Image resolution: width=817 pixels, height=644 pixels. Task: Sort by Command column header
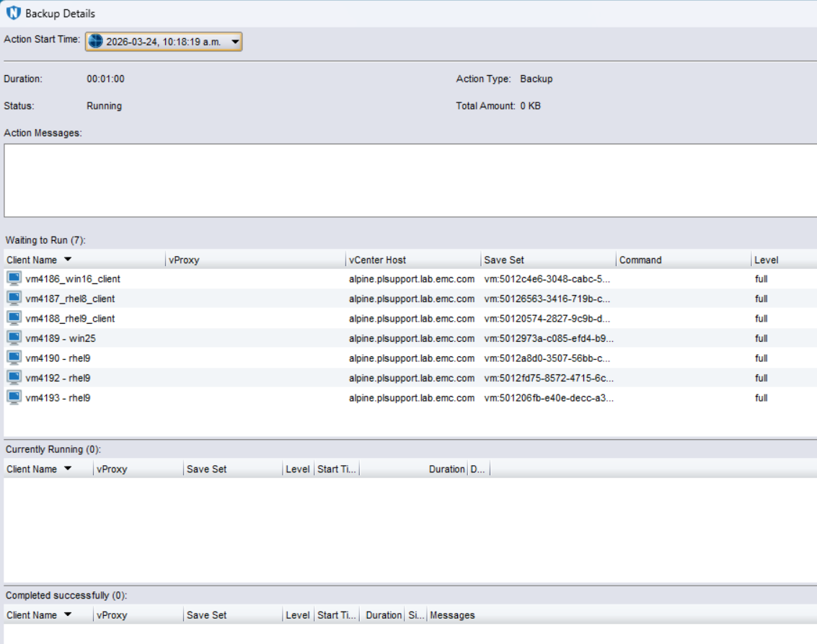pyautogui.click(x=640, y=260)
